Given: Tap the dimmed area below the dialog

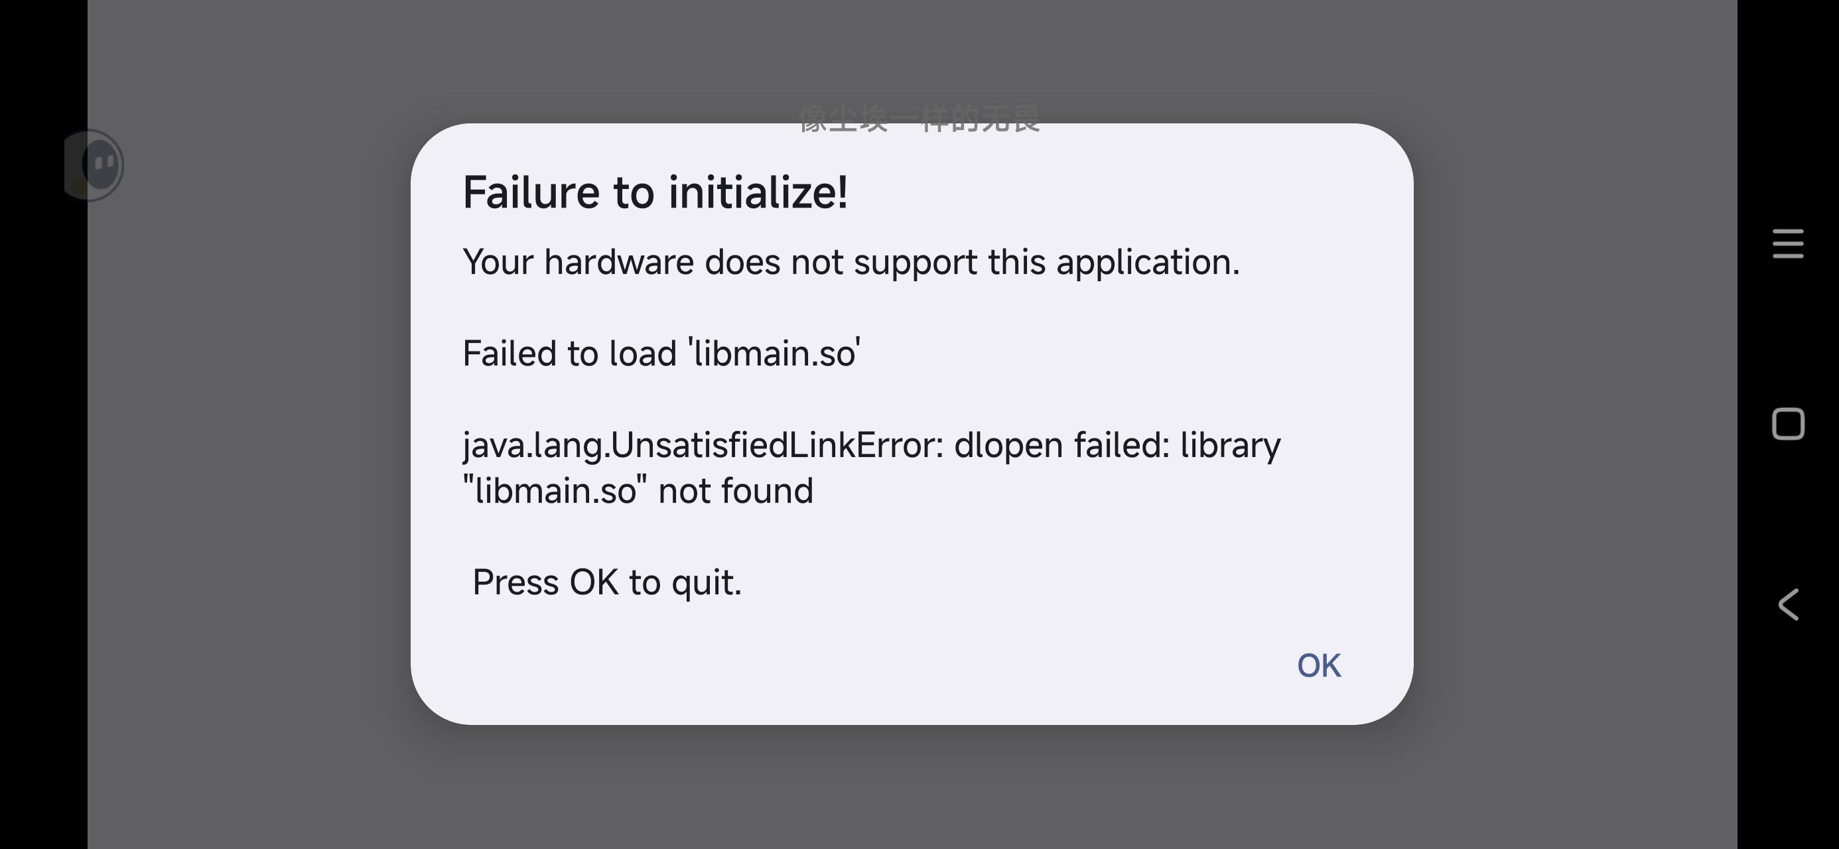Looking at the screenshot, I should pyautogui.click(x=912, y=785).
